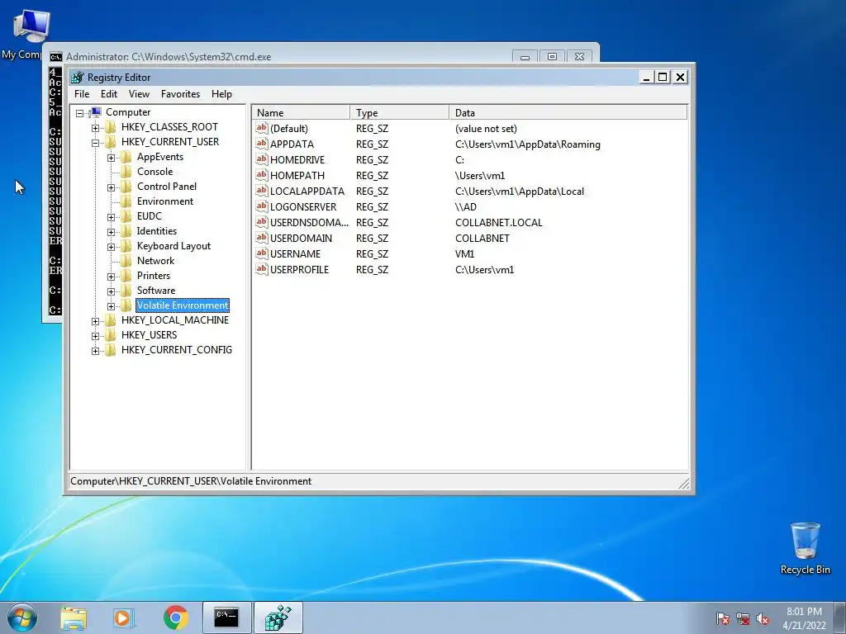Image resolution: width=846 pixels, height=634 pixels.
Task: Expand the EUDC key
Action: 112,217
